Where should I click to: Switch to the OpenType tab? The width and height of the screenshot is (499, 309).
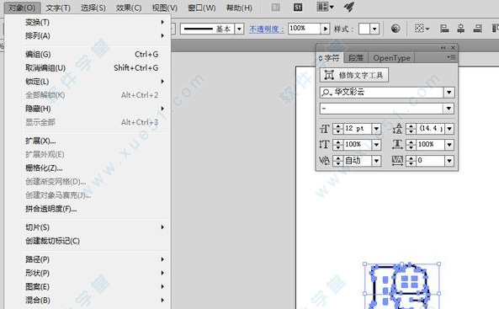point(391,58)
